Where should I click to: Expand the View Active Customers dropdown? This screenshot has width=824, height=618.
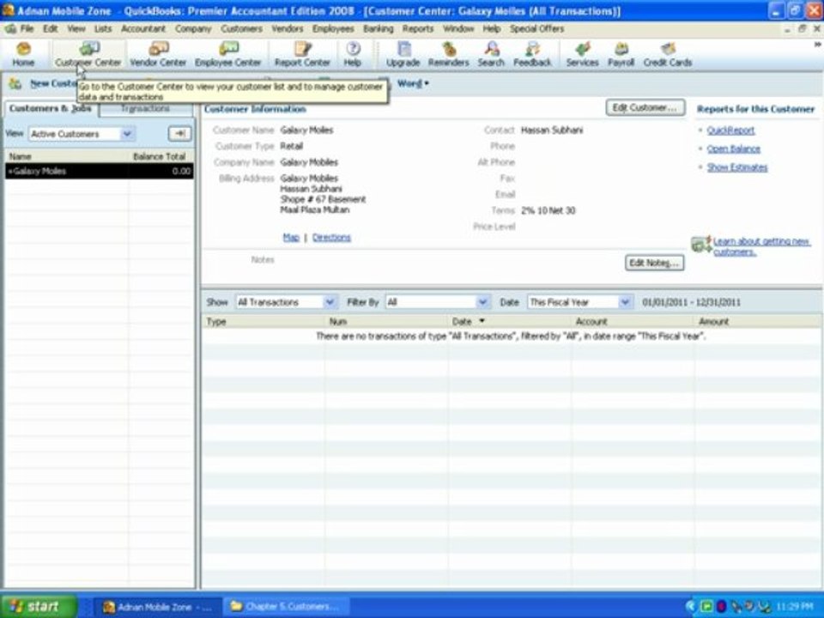(x=127, y=134)
